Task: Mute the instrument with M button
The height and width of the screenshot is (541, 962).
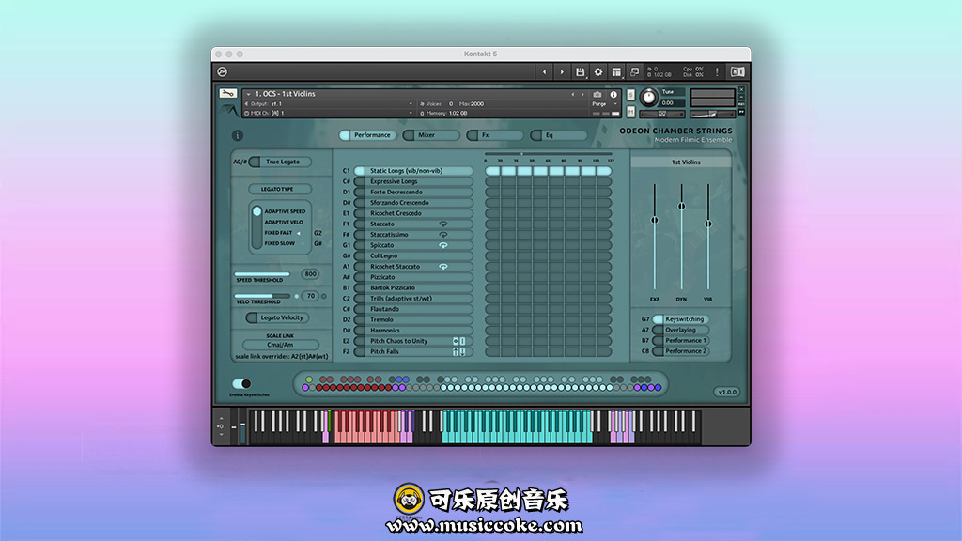Action: pos(630,112)
